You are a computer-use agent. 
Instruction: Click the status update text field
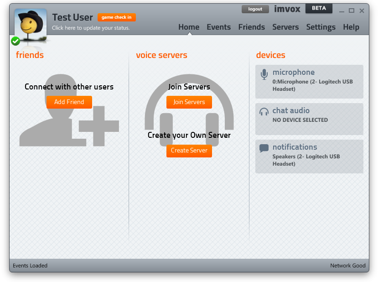[91, 28]
